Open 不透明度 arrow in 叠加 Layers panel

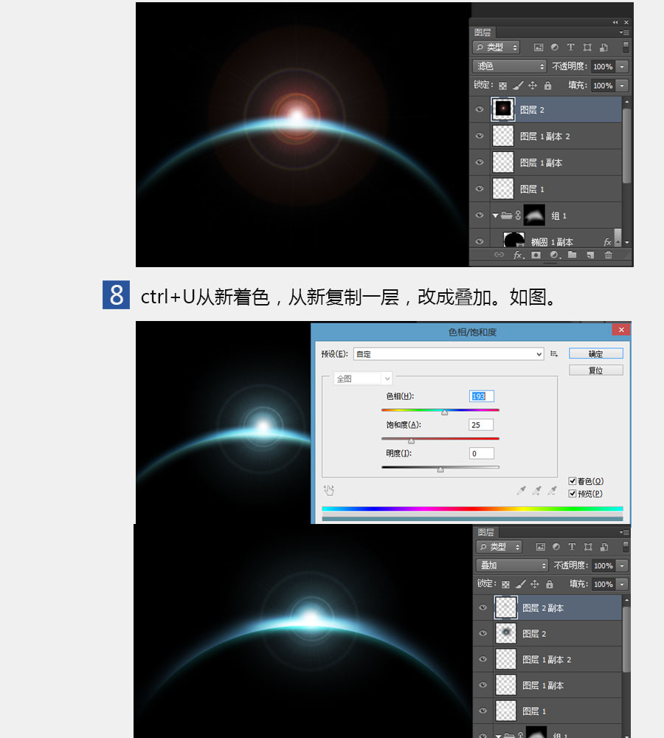(622, 565)
